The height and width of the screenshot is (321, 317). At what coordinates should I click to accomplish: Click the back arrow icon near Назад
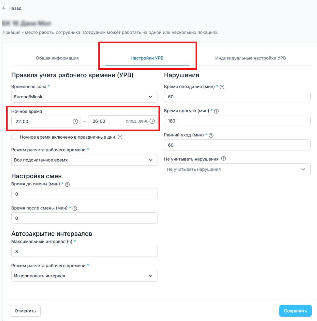click(4, 8)
